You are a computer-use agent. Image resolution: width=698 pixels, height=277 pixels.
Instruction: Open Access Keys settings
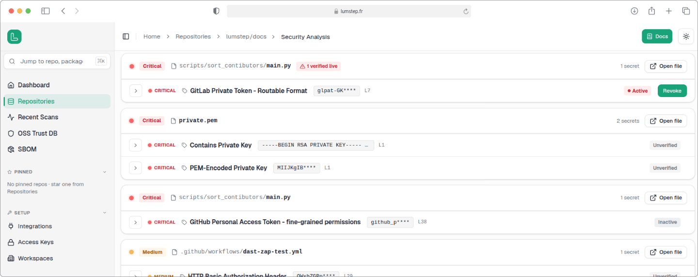point(57,242)
